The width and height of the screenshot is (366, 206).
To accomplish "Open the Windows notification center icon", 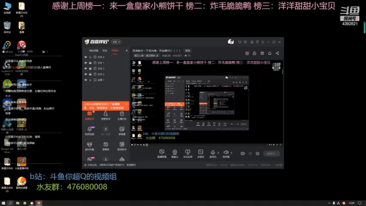I will tap(360, 203).
